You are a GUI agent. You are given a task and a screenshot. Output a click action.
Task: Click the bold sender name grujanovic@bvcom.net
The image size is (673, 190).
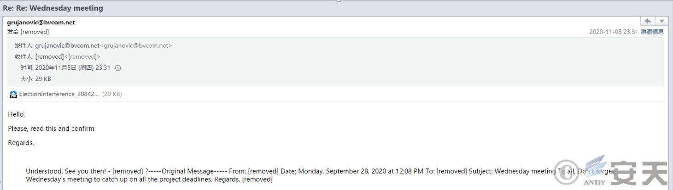coord(41,22)
